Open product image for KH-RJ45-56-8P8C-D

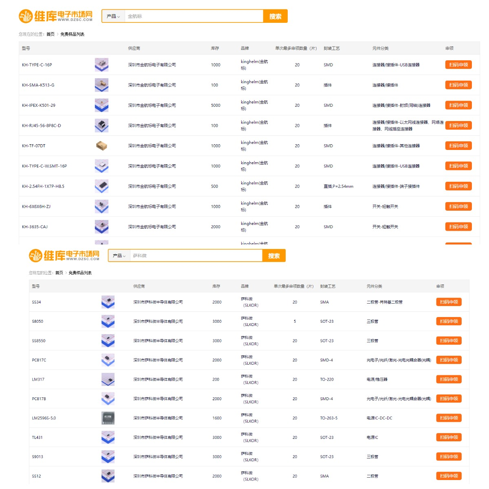click(101, 126)
